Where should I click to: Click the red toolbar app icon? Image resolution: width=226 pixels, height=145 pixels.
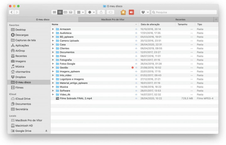pos(131,12)
